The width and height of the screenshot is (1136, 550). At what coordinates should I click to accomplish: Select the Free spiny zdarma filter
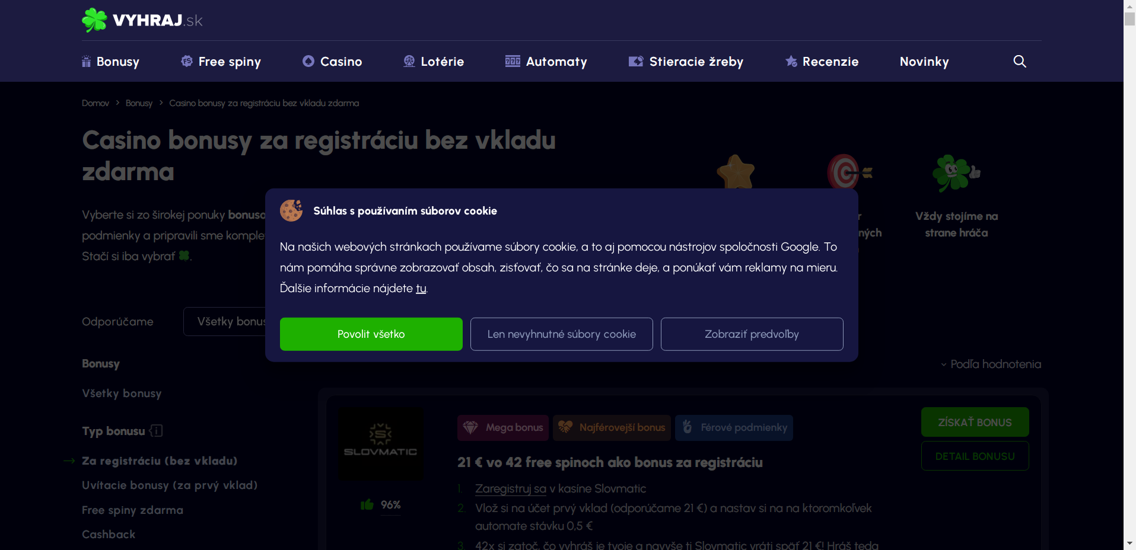click(133, 510)
